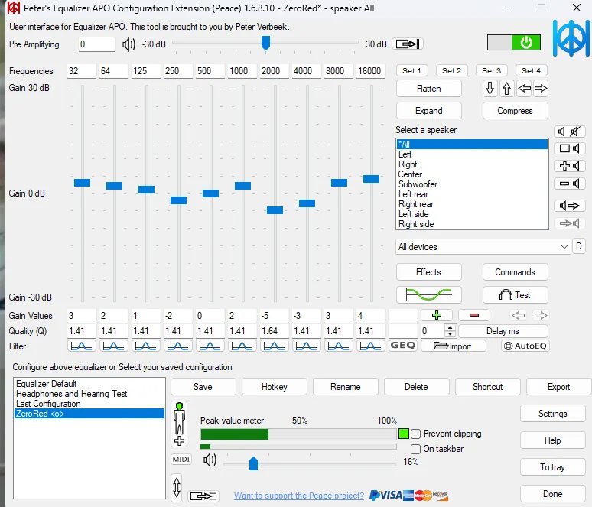
Task: Click the bottom reset arrow button
Action: 203,496
